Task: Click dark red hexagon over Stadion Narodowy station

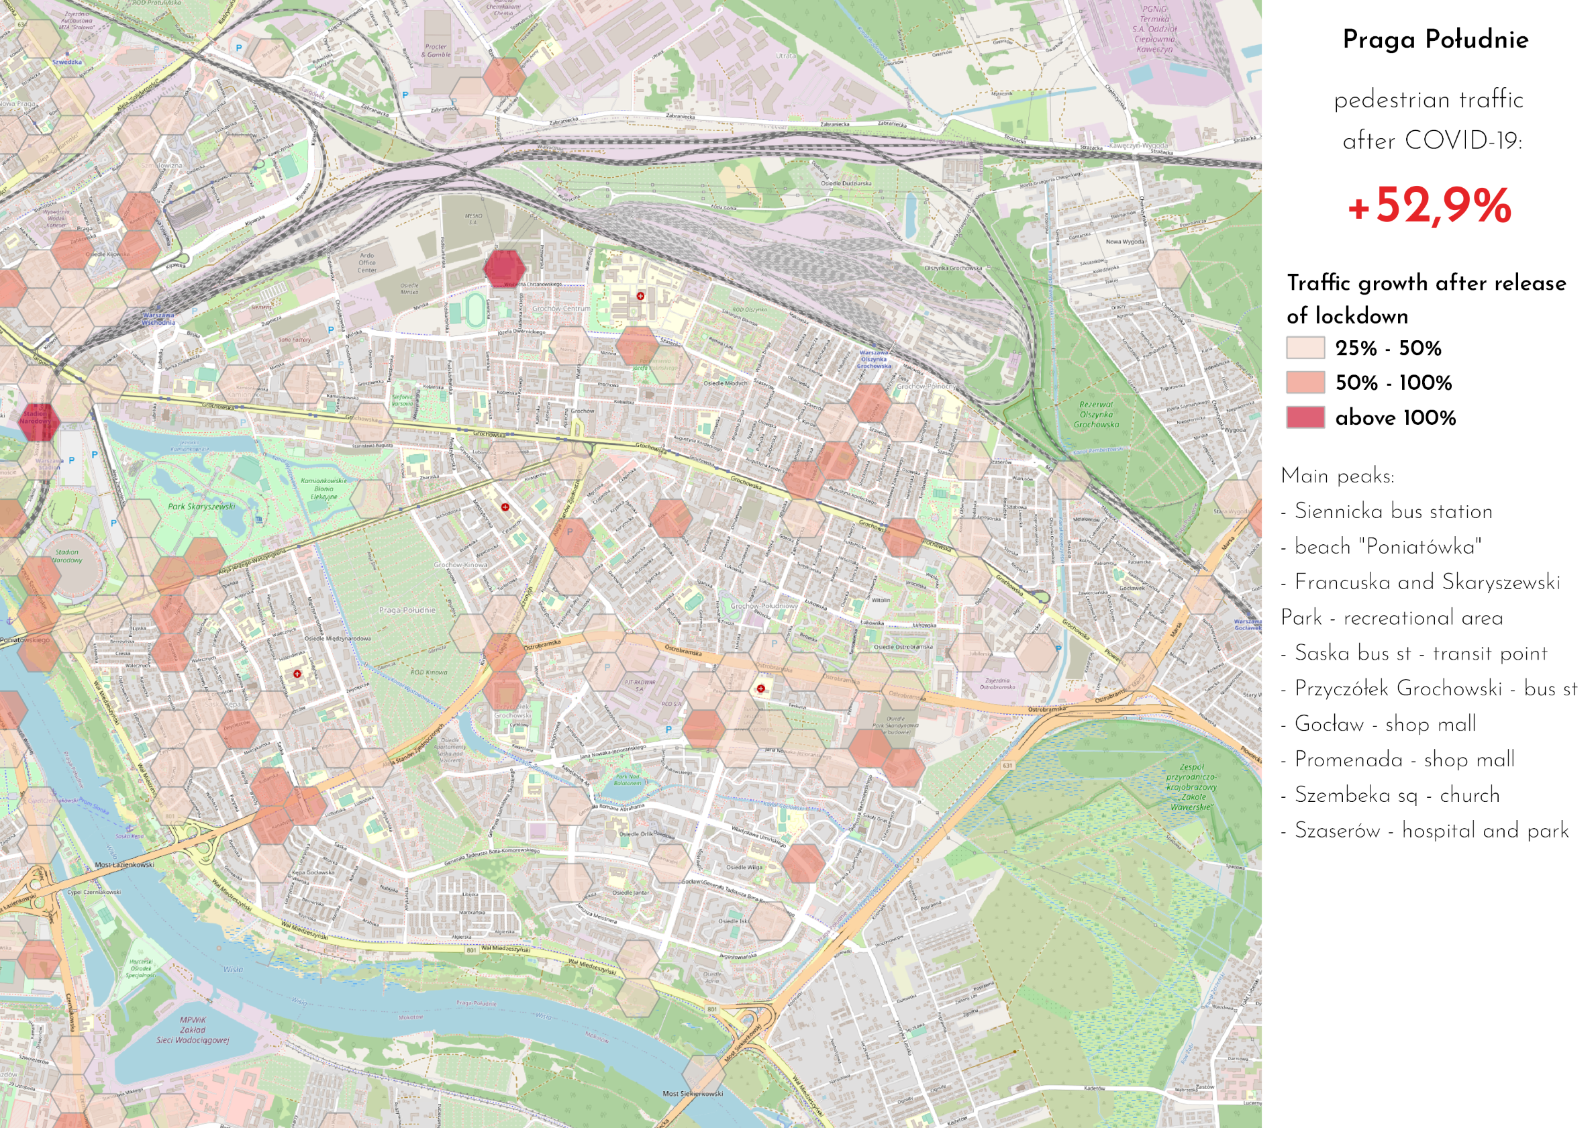Action: [38, 421]
